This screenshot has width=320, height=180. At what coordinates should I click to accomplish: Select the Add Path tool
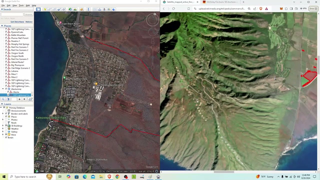coord(54,9)
